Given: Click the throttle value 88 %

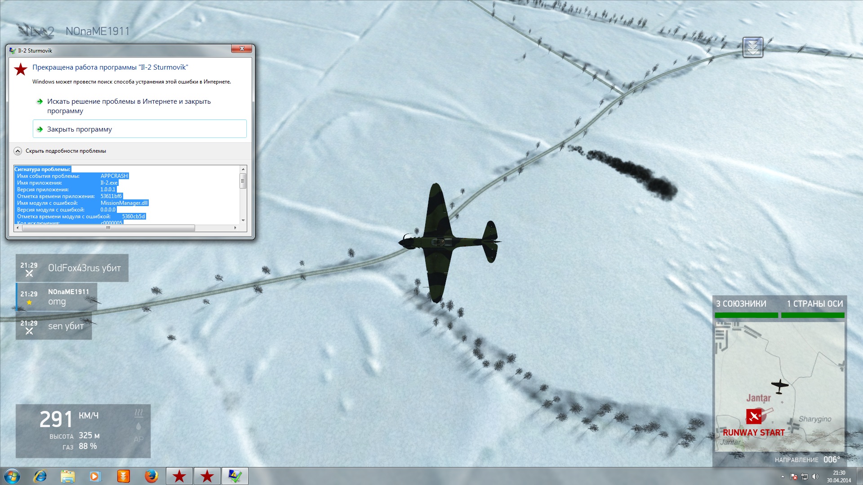Looking at the screenshot, I should tap(88, 446).
